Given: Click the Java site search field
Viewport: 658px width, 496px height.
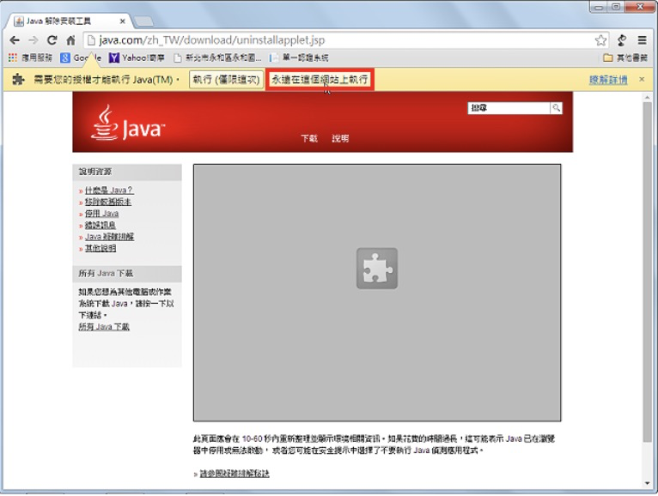Looking at the screenshot, I should click(x=509, y=108).
